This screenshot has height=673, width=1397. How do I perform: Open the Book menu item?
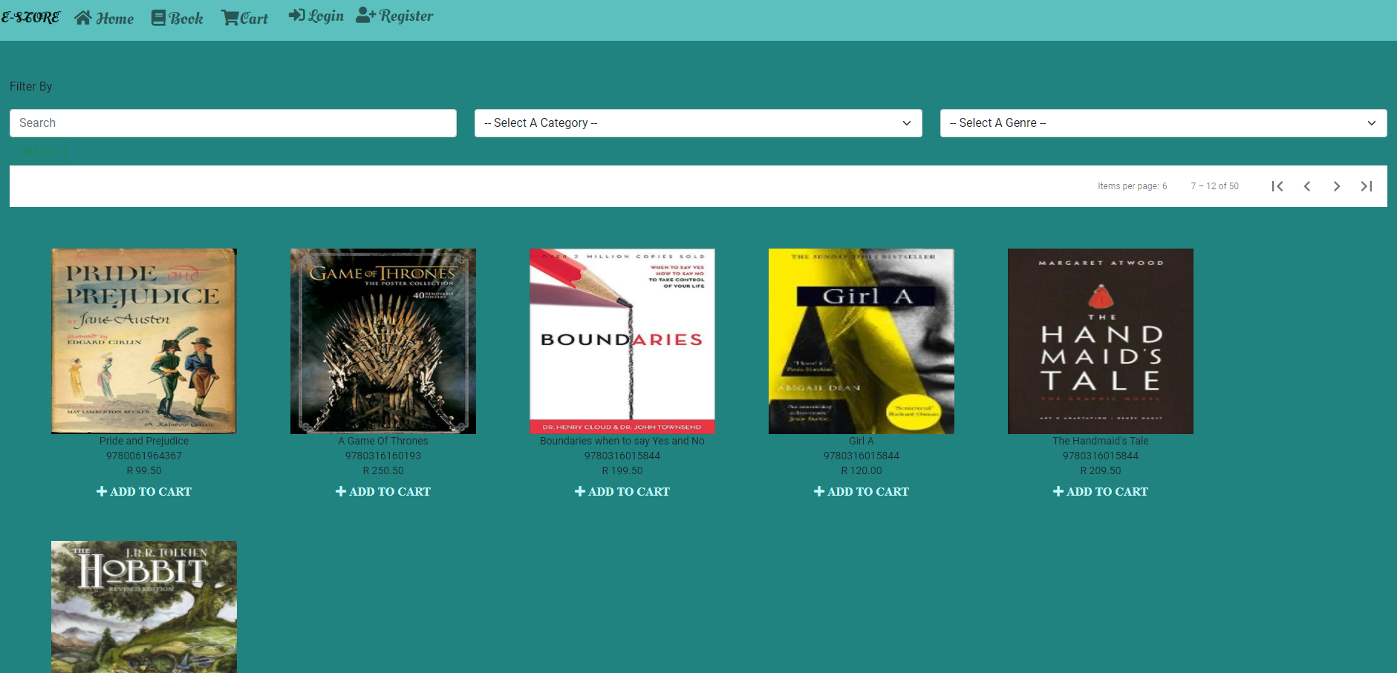177,18
